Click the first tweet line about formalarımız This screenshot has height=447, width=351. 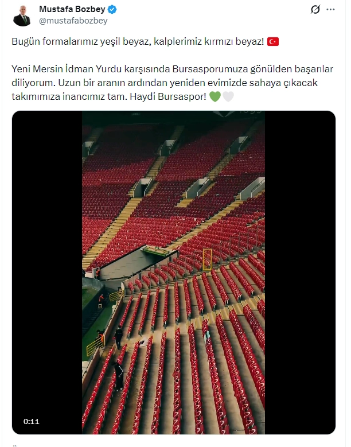point(138,42)
